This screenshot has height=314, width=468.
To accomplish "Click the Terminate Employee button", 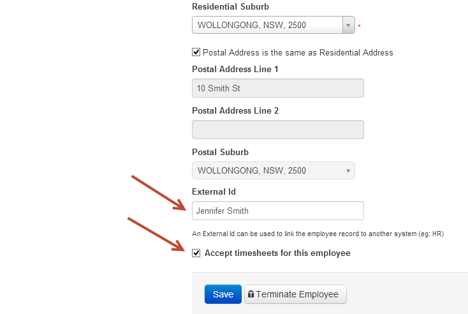I will (296, 294).
